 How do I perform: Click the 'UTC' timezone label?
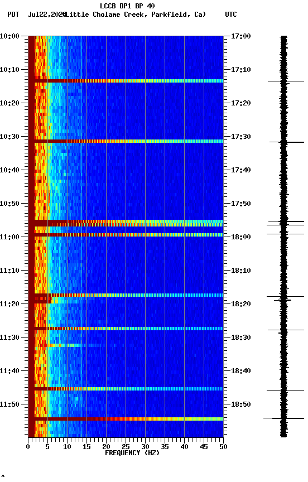click(231, 15)
